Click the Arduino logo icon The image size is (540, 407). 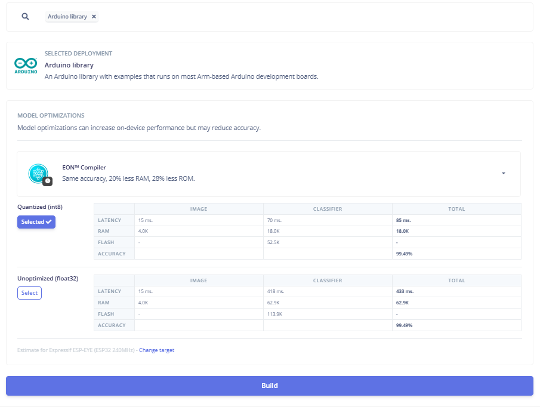click(x=26, y=65)
